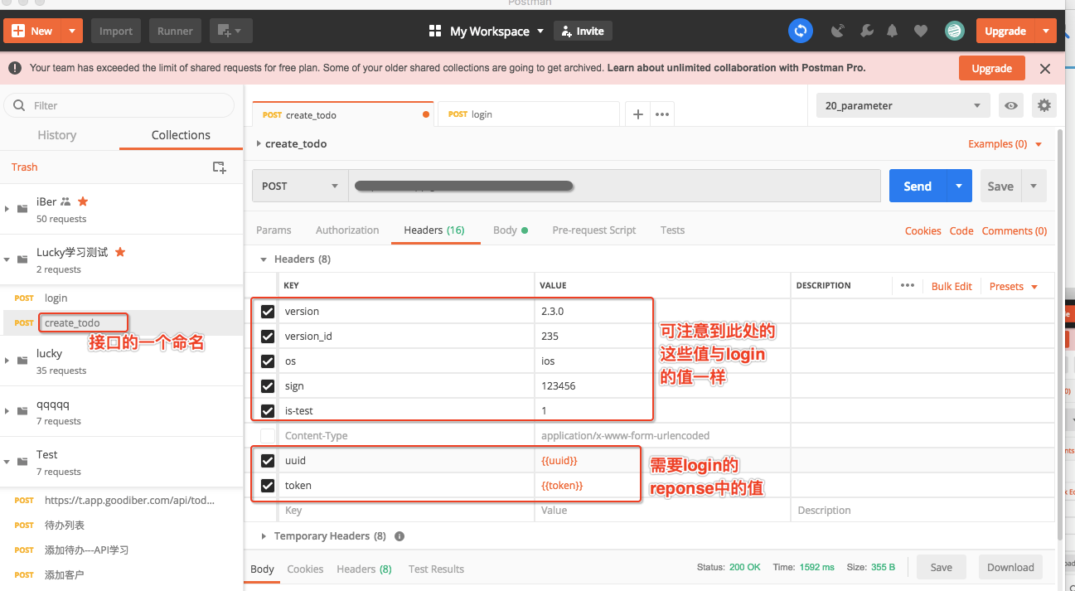1075x591 pixels.
Task: Select the create_todo request in sidebar
Action: tap(122, 322)
